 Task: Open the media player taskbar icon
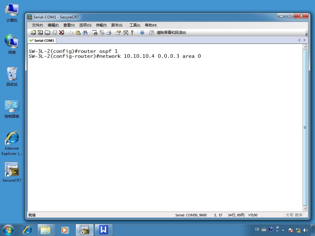click(65, 230)
